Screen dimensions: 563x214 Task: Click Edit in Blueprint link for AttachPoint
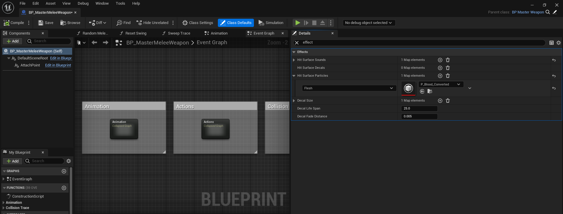pyautogui.click(x=58, y=65)
